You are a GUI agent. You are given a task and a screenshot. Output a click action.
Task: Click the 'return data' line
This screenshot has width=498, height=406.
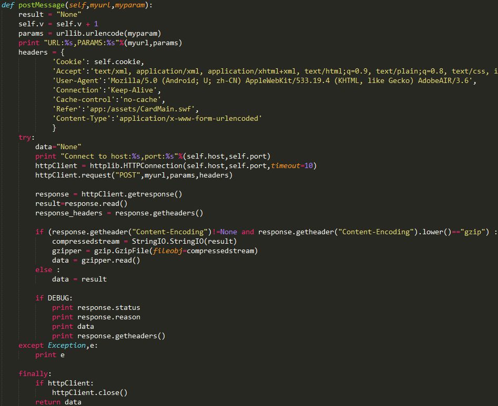tap(58, 402)
